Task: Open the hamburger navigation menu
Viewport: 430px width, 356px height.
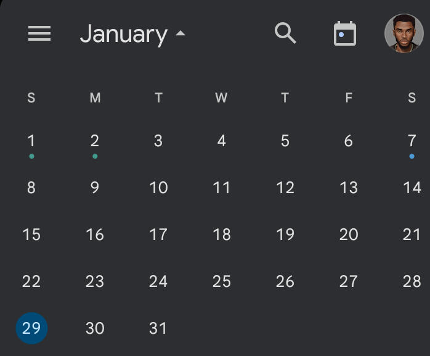Action: [x=39, y=33]
